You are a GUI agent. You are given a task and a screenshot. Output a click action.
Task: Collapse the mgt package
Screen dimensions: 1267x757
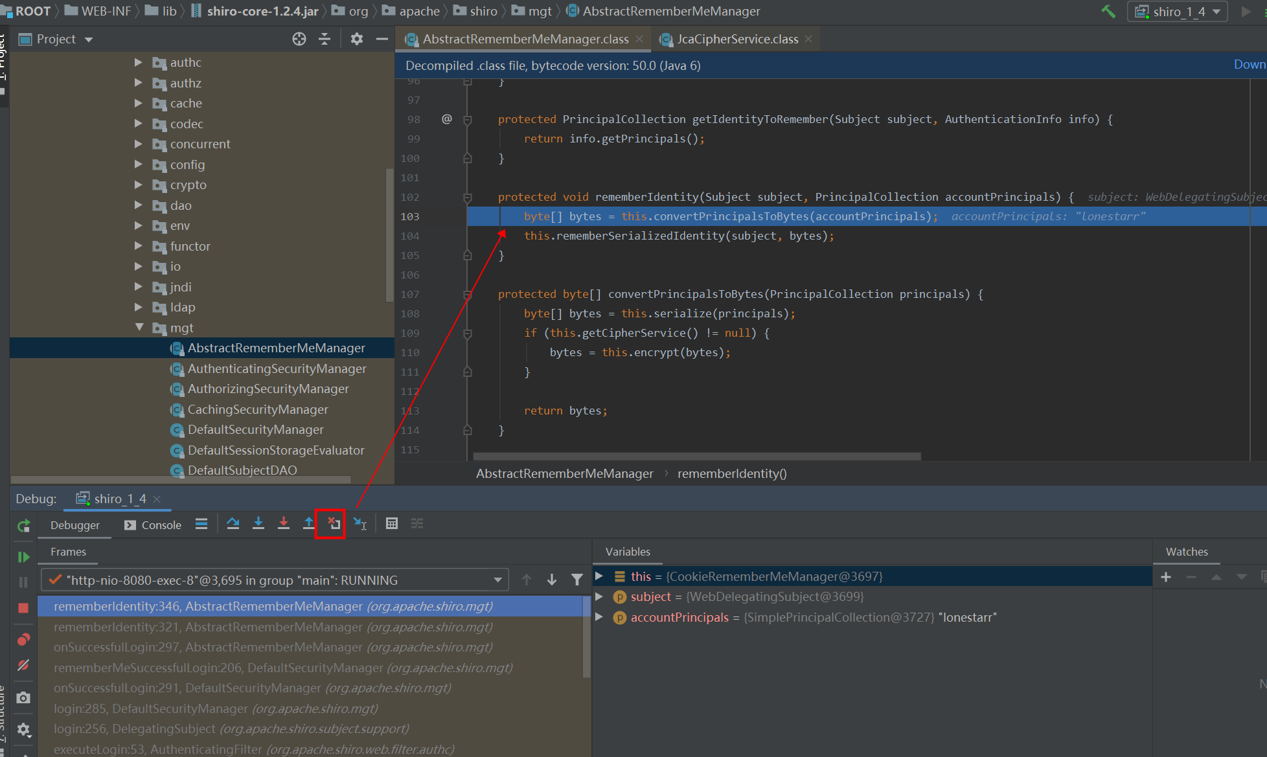[x=139, y=328]
